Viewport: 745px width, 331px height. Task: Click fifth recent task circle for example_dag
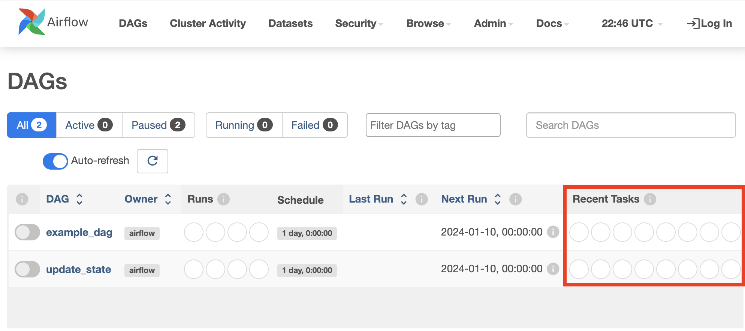[666, 232]
